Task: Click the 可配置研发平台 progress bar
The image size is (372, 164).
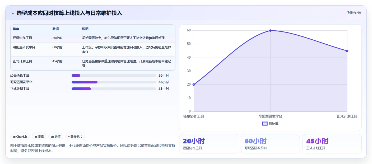Action: coord(114,82)
